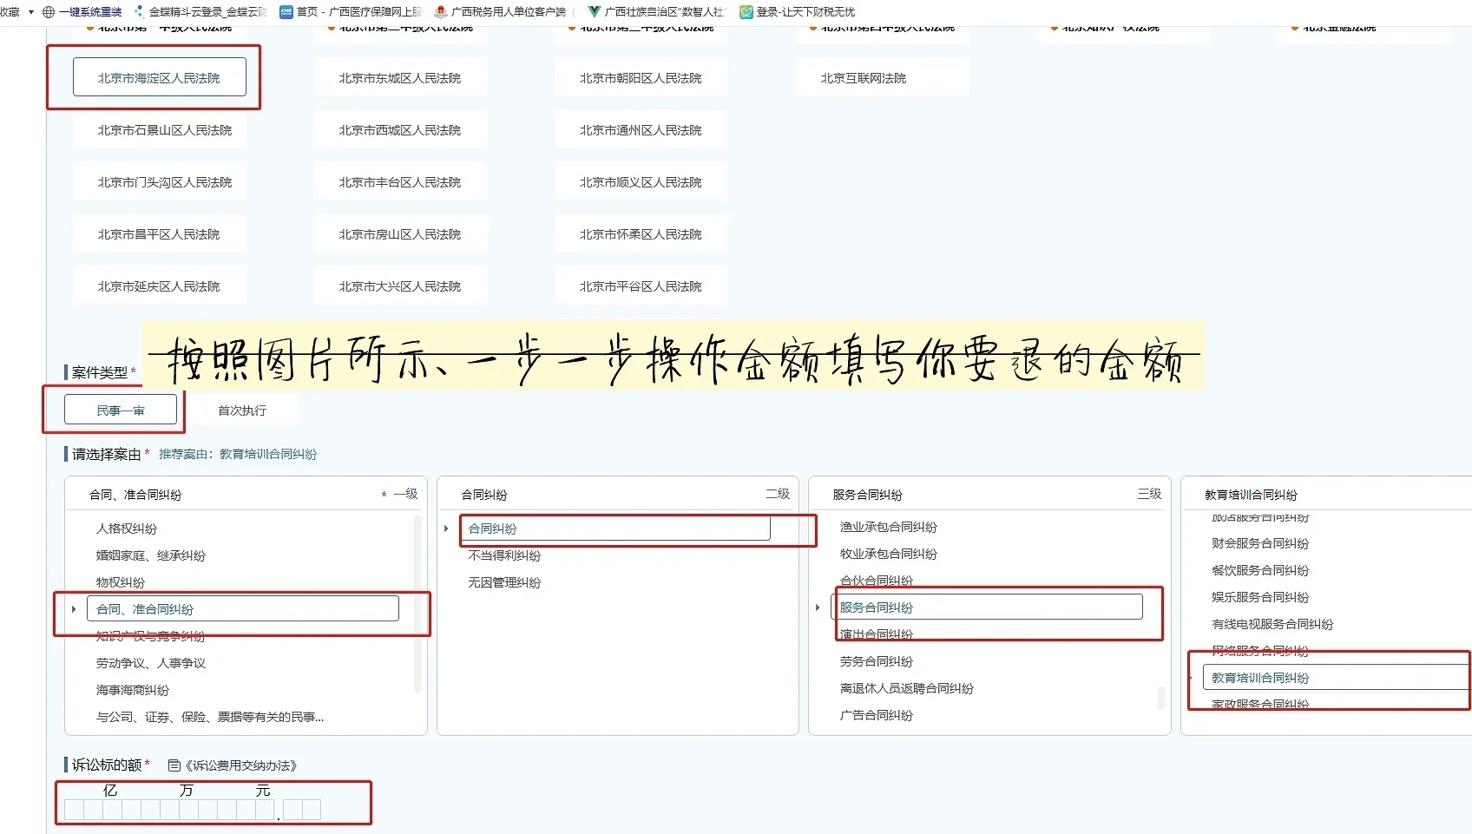Select 合同、准合同纠纷 row
The height and width of the screenshot is (834, 1472).
tap(243, 609)
